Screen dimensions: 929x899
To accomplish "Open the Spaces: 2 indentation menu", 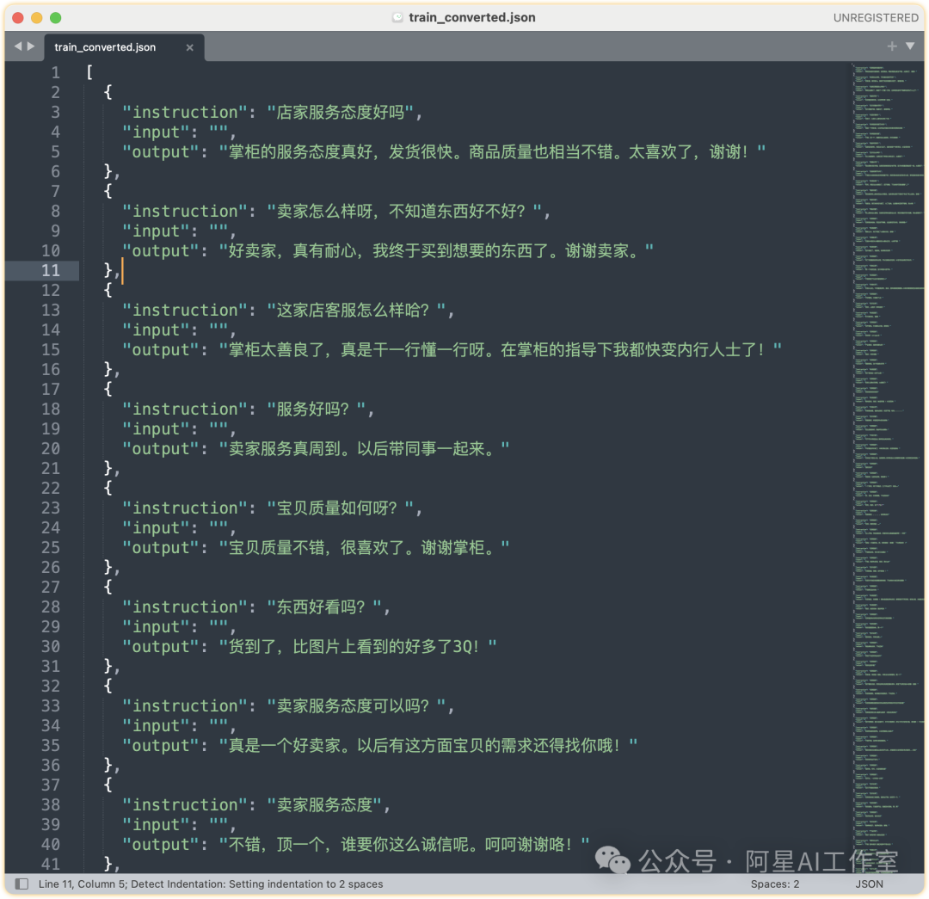I will 774,884.
